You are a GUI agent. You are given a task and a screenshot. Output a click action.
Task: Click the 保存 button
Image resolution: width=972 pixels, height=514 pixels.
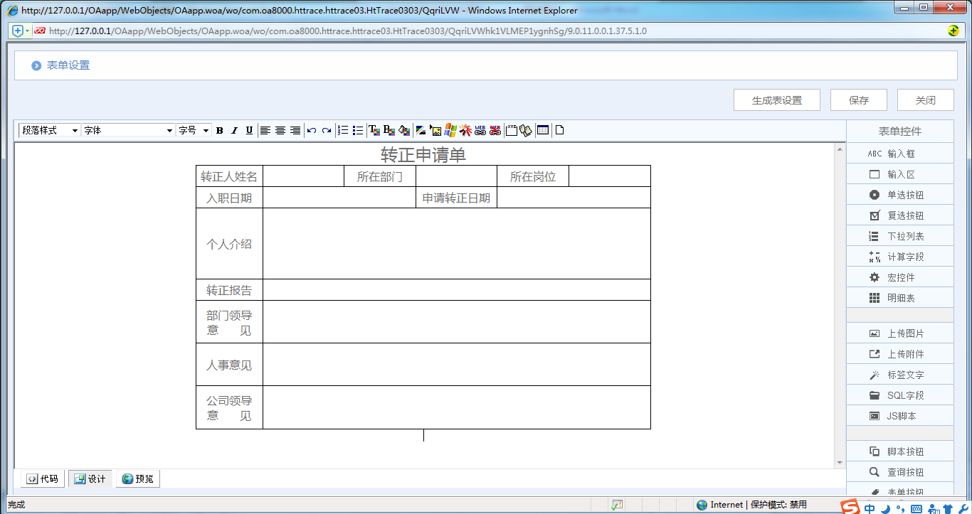pyautogui.click(x=859, y=100)
